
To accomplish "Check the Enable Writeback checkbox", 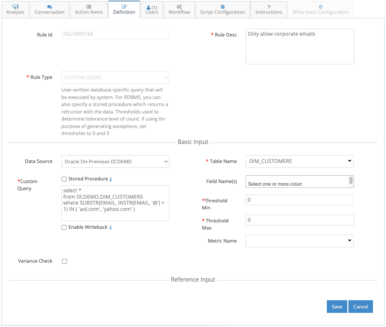I will click(64, 227).
